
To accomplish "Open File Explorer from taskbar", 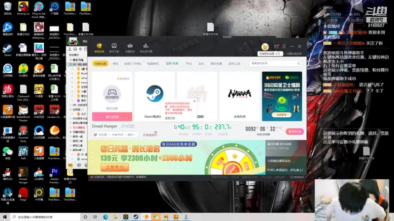I will (x=116, y=217).
